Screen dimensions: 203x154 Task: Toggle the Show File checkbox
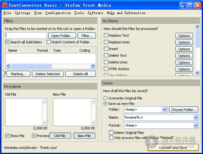pos(7,136)
